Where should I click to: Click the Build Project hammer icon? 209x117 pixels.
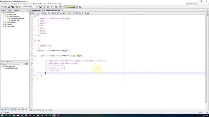click(45, 7)
